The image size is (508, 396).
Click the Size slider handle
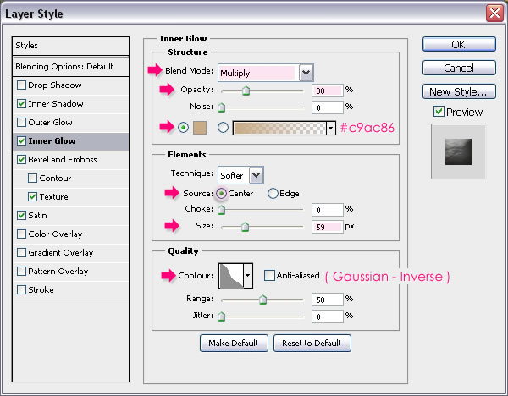point(246,227)
